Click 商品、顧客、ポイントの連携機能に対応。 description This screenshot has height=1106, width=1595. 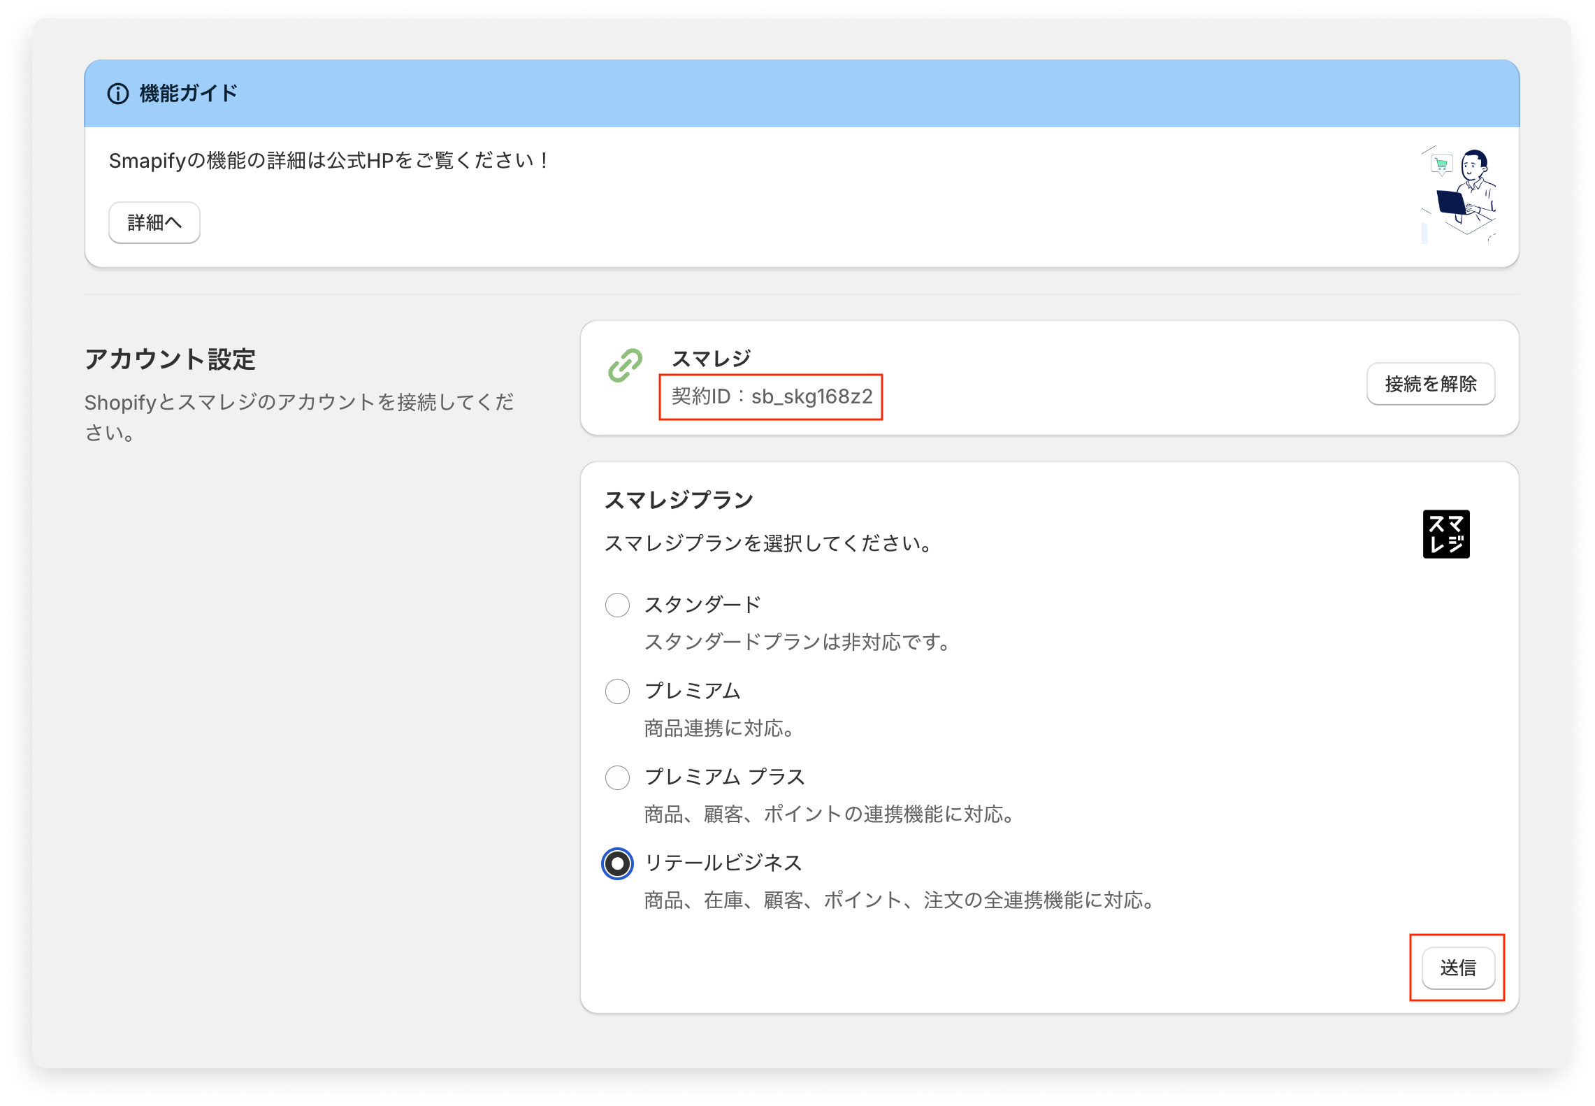(830, 814)
